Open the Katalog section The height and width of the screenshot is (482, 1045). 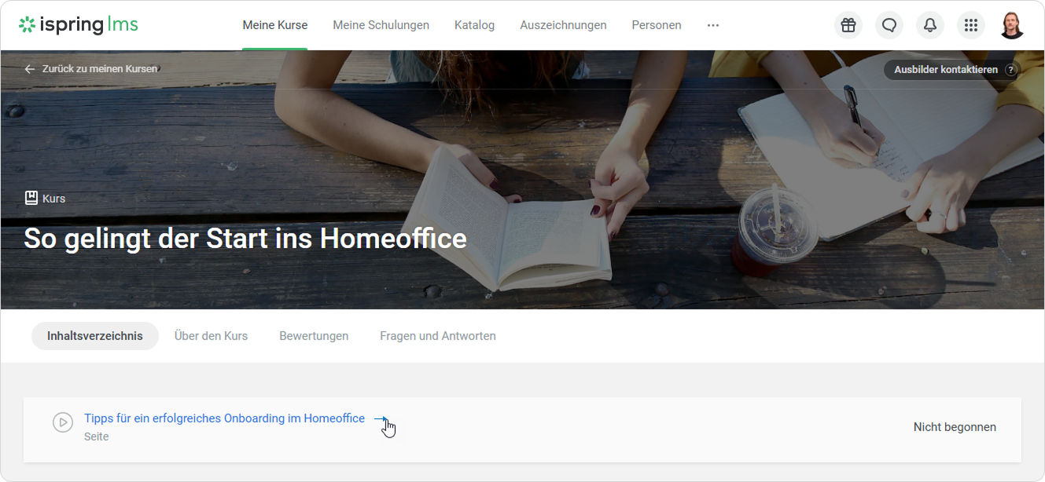[474, 25]
